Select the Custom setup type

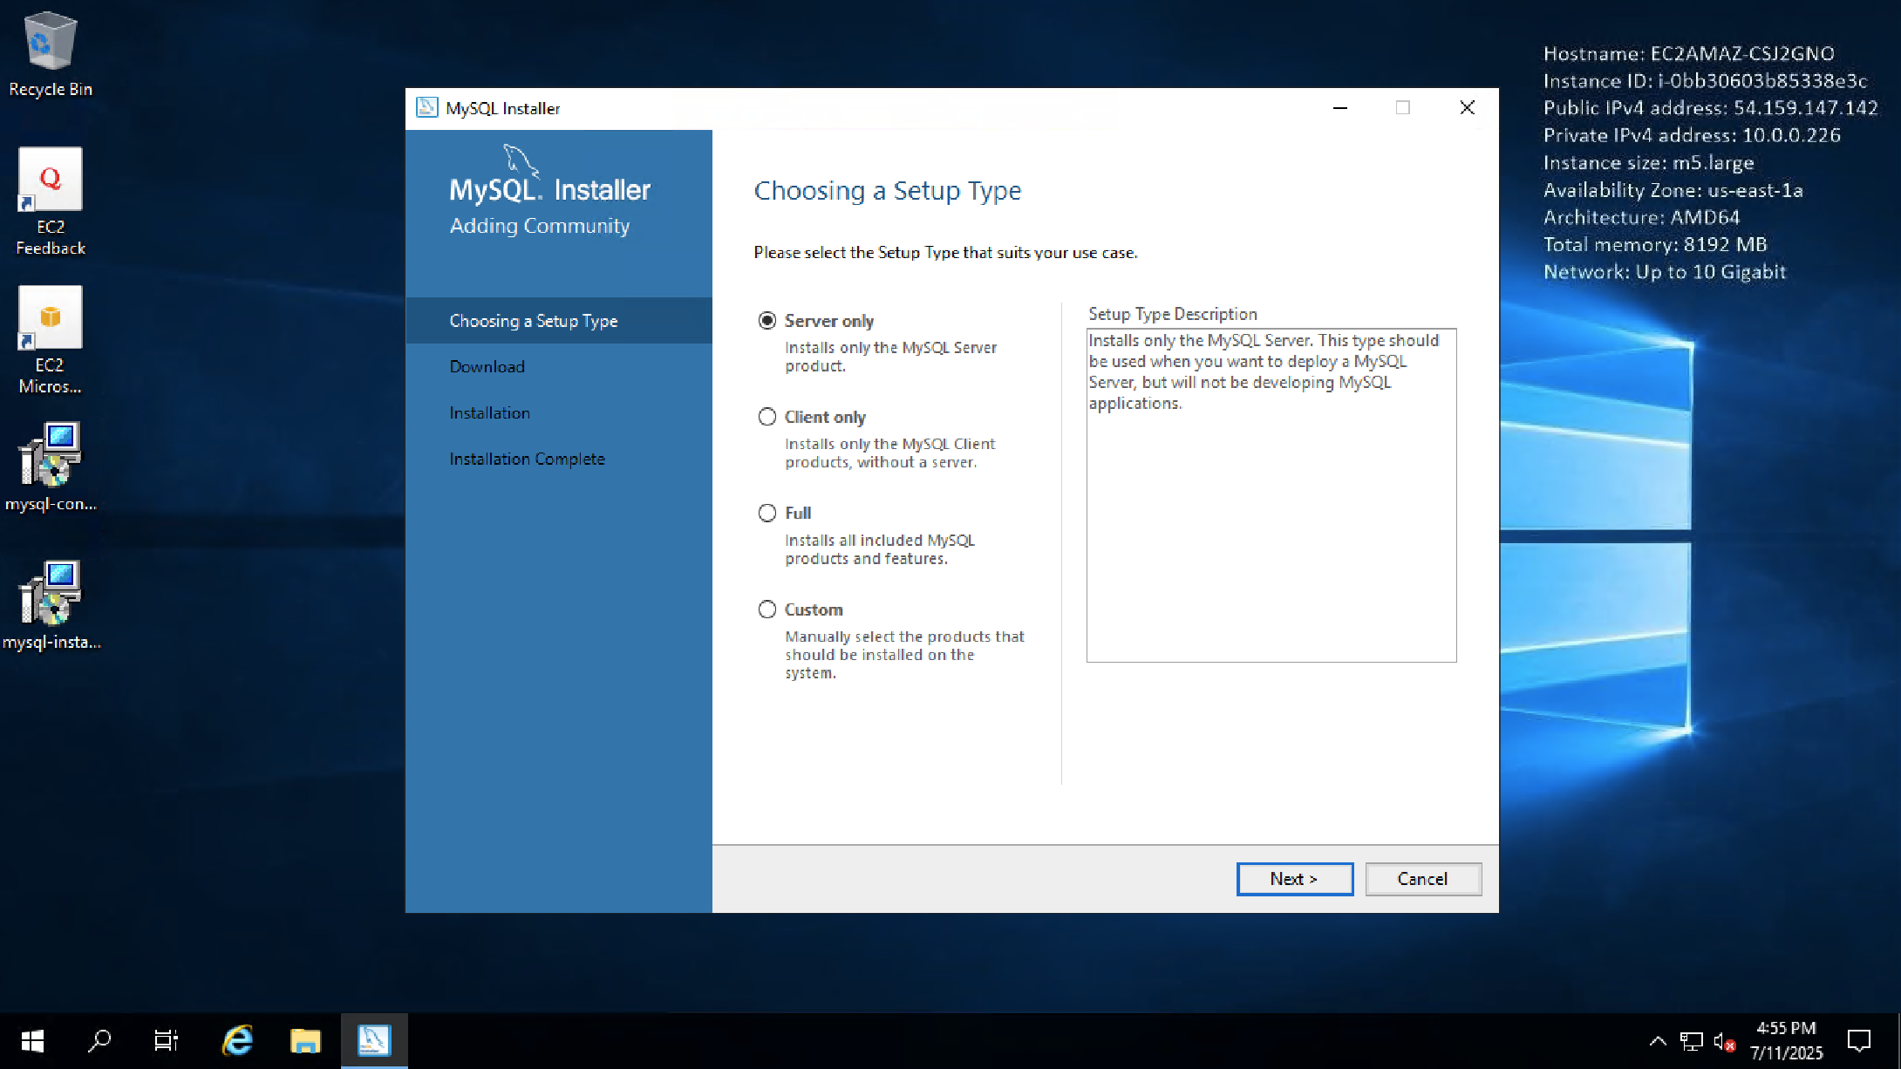(767, 609)
